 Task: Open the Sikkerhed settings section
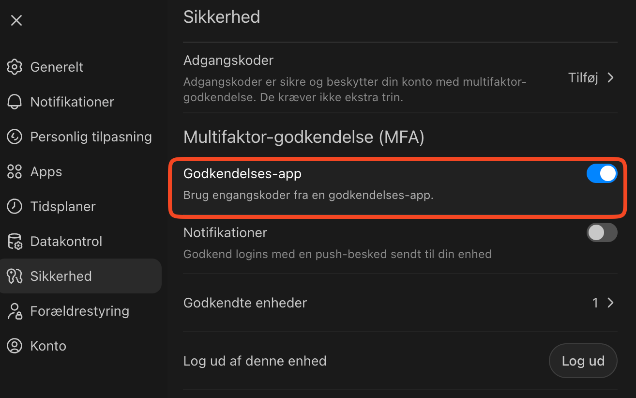61,276
